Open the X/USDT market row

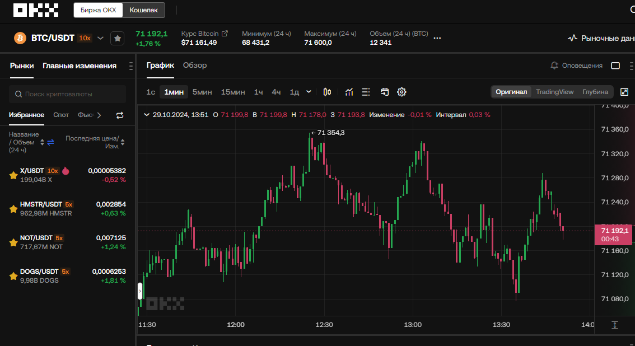(67, 175)
